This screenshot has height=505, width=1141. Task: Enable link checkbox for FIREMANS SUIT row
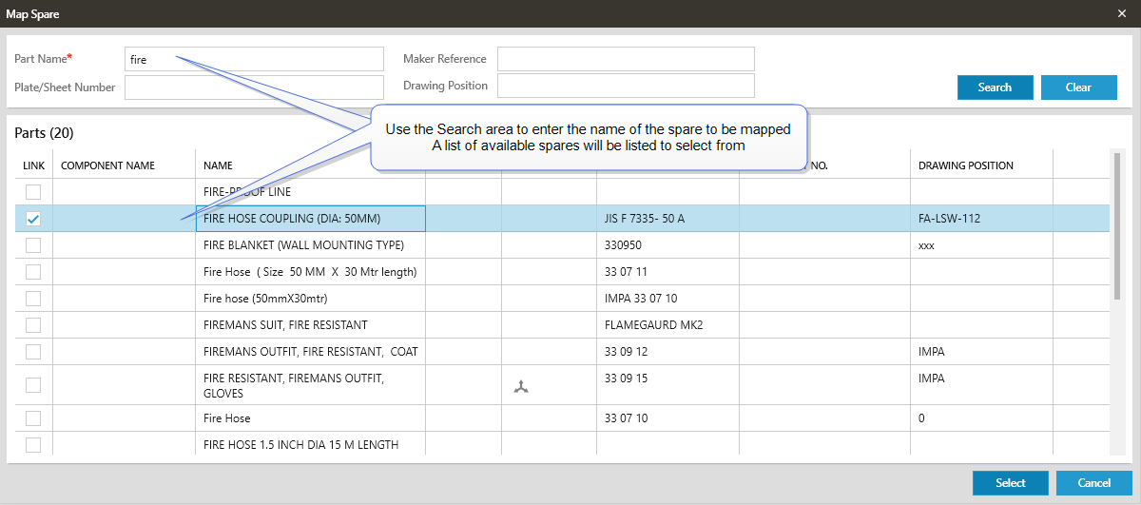(33, 325)
